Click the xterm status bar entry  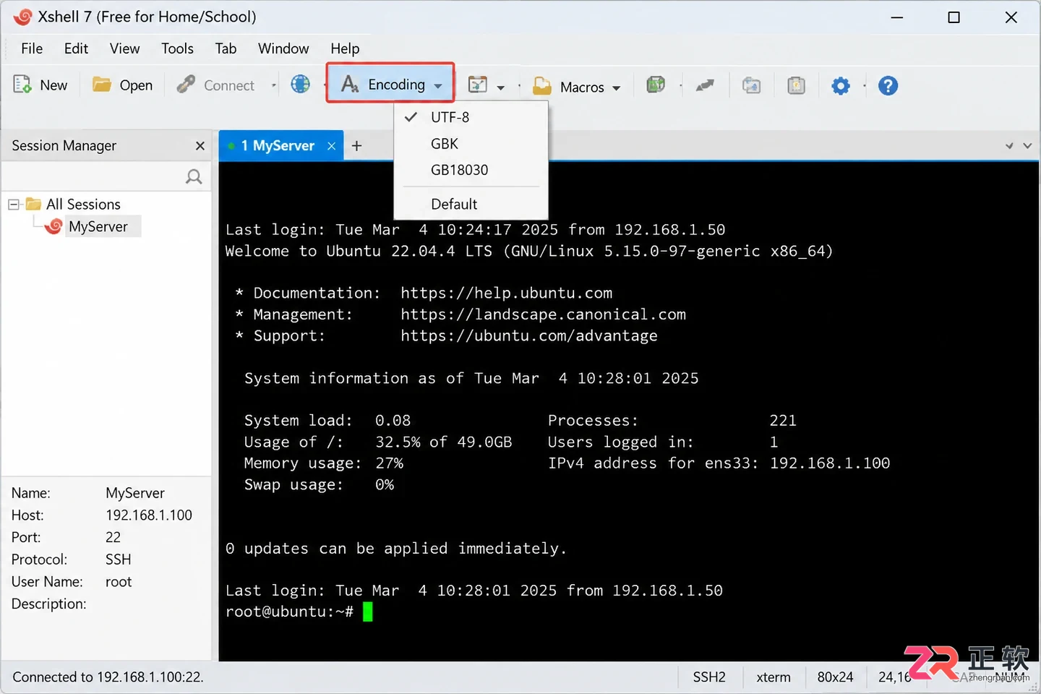pos(774,677)
